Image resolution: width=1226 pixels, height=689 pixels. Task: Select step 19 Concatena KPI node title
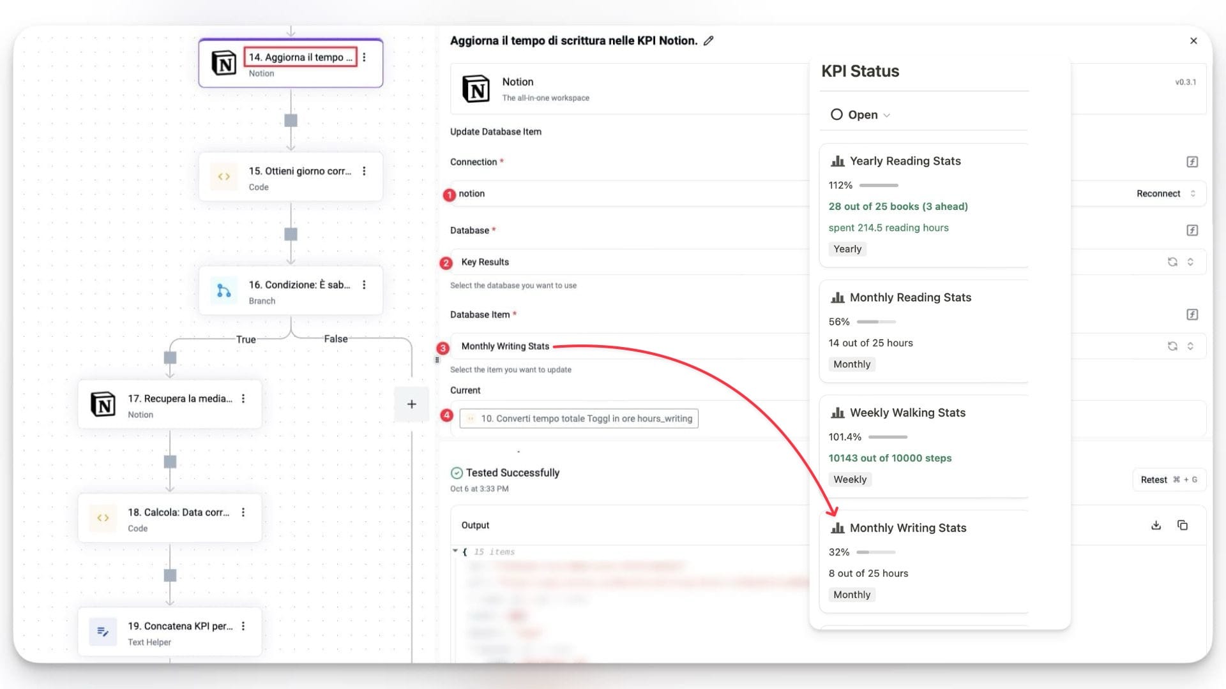coord(180,626)
